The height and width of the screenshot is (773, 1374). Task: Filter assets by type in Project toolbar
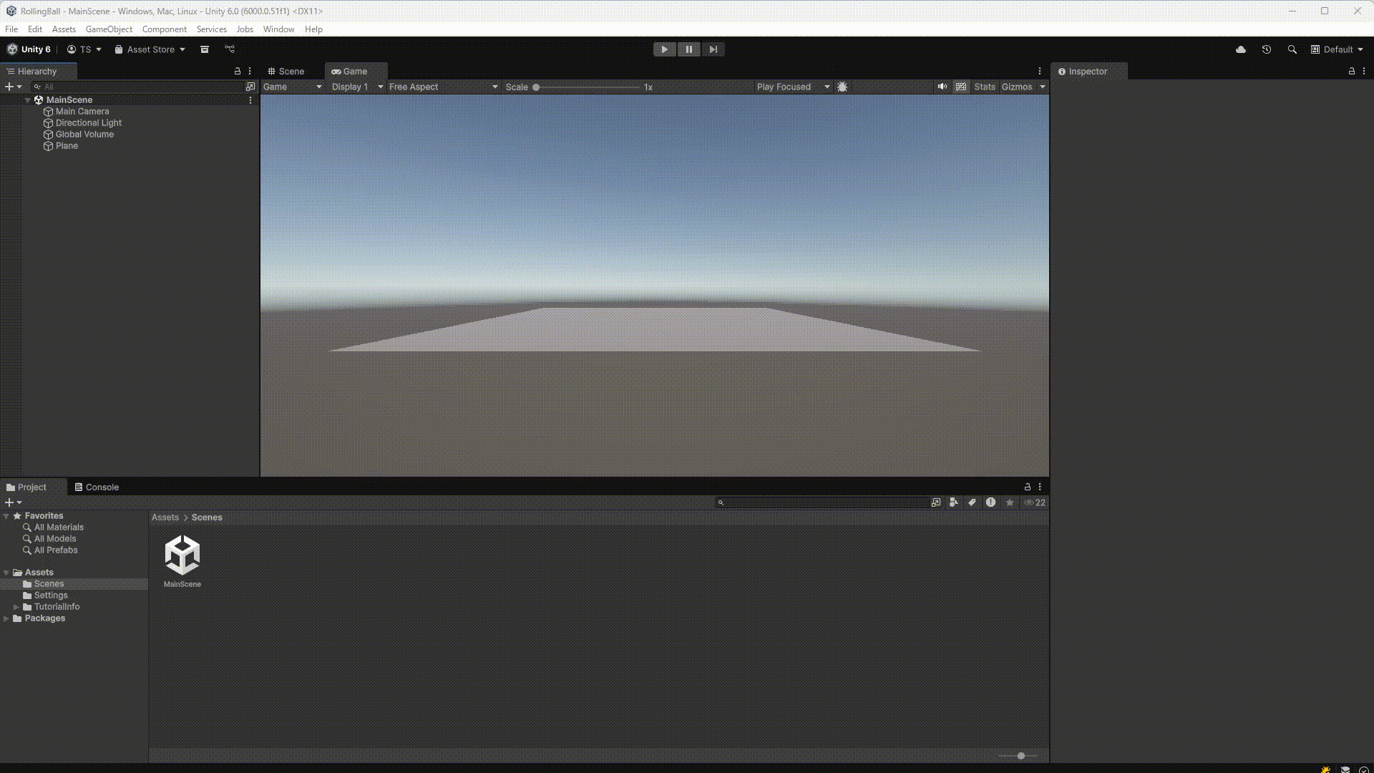pyautogui.click(x=954, y=502)
